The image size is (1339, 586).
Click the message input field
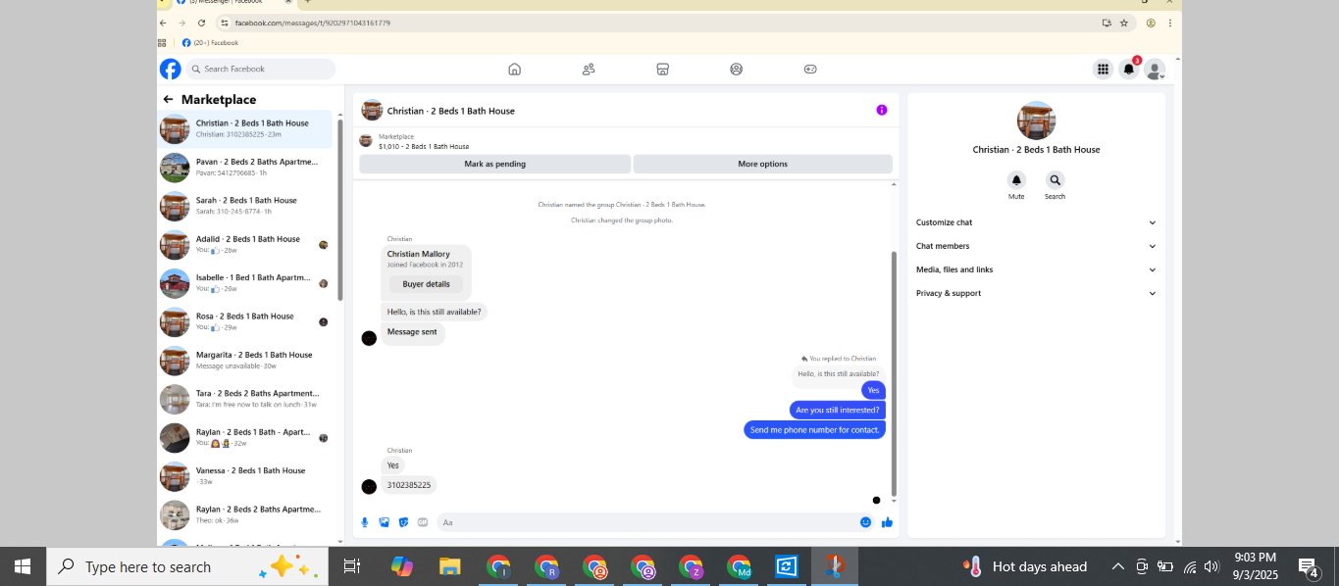click(647, 522)
